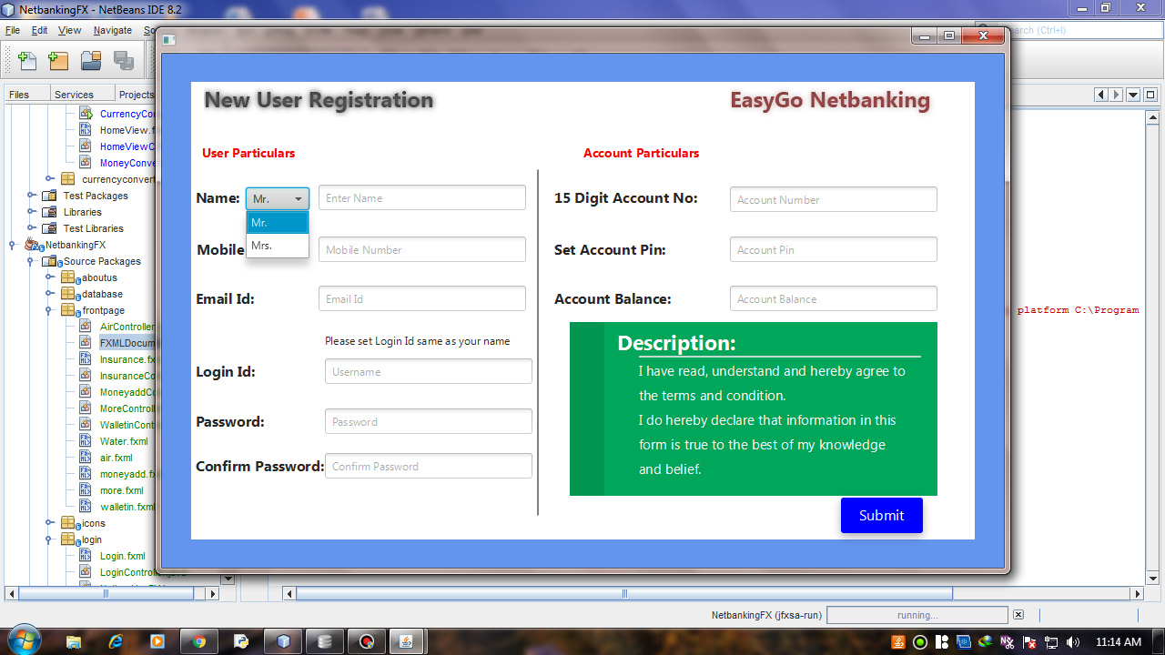Click the Confirm Password field

tap(429, 466)
